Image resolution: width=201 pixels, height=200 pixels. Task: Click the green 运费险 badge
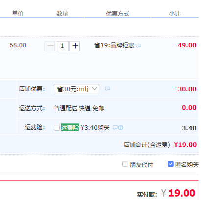(70, 127)
